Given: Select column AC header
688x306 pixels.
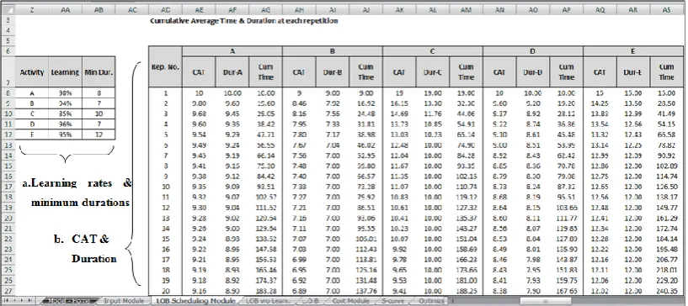Looking at the screenshot, I should (x=132, y=9).
